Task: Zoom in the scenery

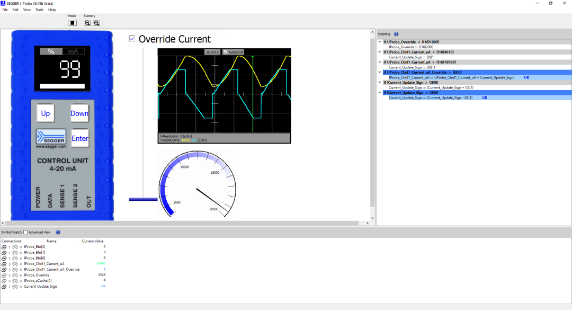Action: point(87,23)
